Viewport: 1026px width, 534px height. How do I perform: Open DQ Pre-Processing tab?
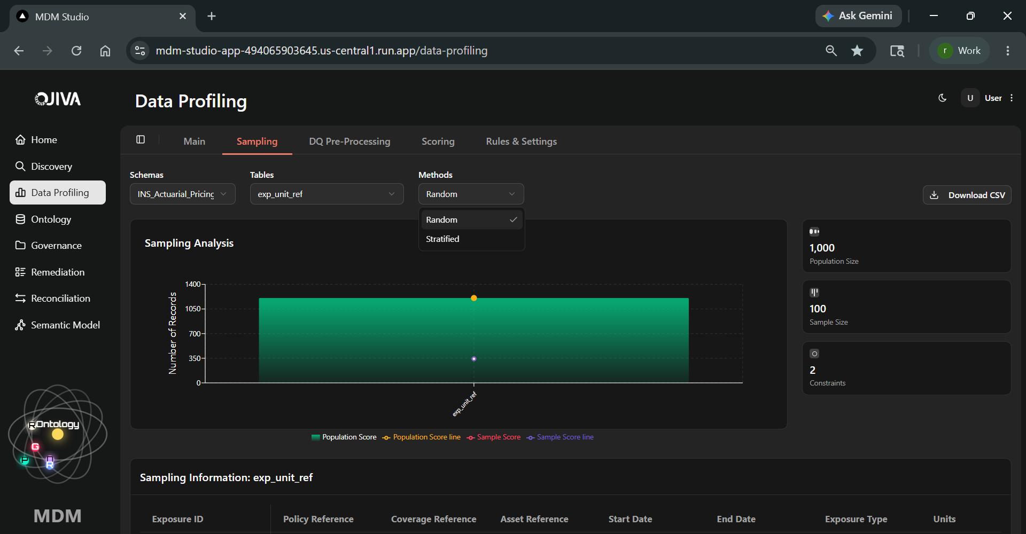coord(349,142)
